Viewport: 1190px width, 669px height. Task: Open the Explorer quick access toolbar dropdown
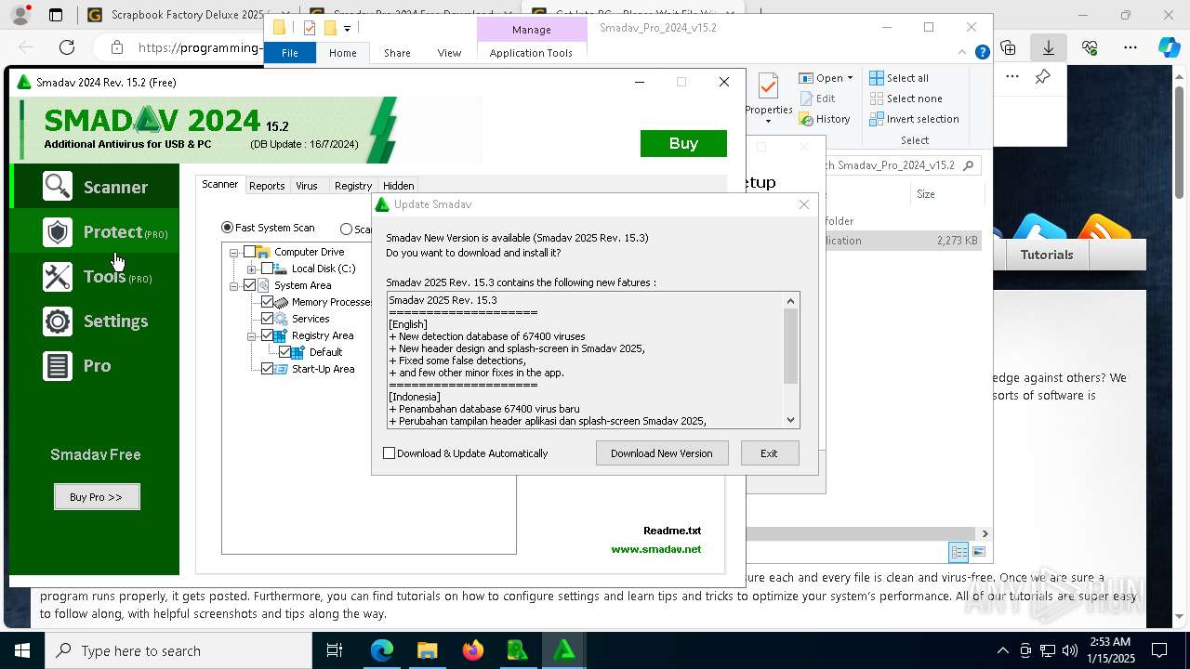pos(347,28)
